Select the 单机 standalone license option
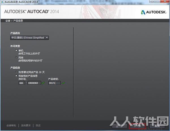The width and height of the screenshot is (170, 131). 16,50
